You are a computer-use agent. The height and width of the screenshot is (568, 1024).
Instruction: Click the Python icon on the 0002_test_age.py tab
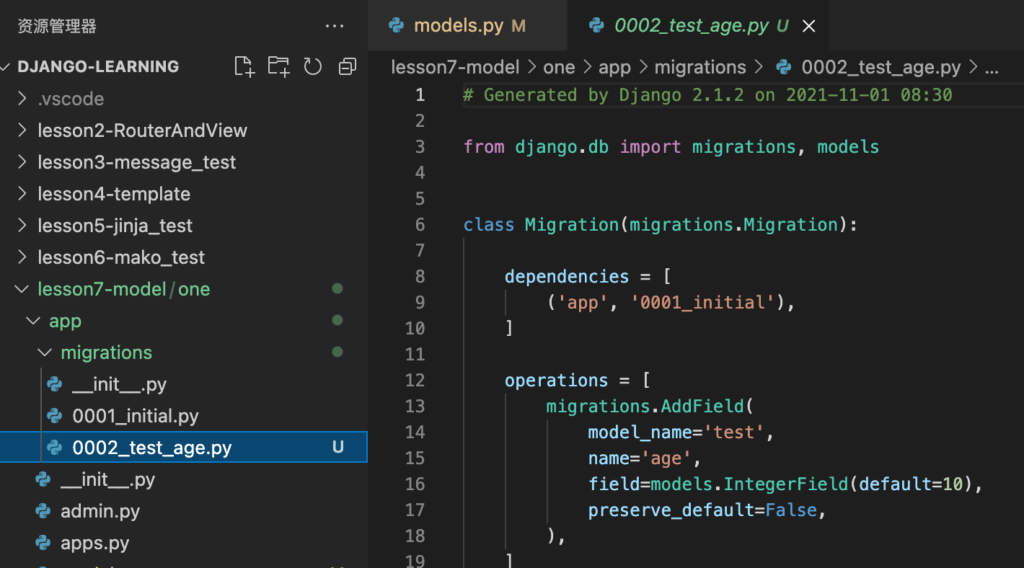(596, 26)
